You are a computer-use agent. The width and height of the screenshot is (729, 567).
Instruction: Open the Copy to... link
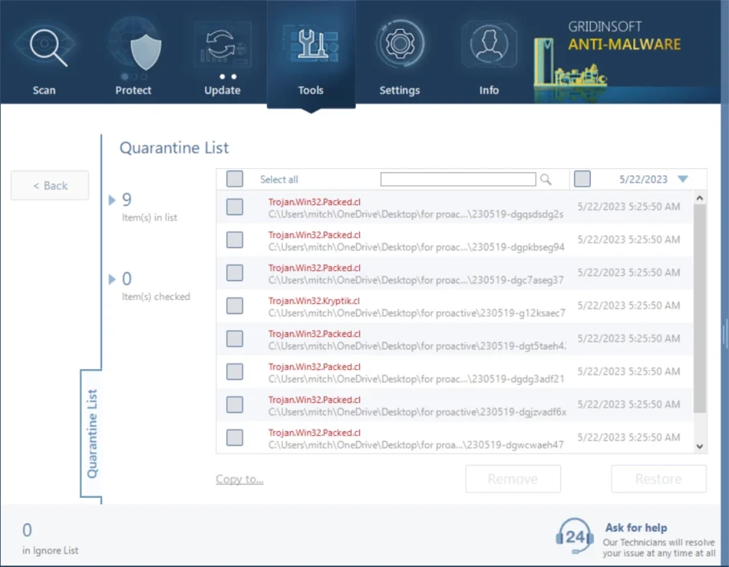pyautogui.click(x=240, y=479)
